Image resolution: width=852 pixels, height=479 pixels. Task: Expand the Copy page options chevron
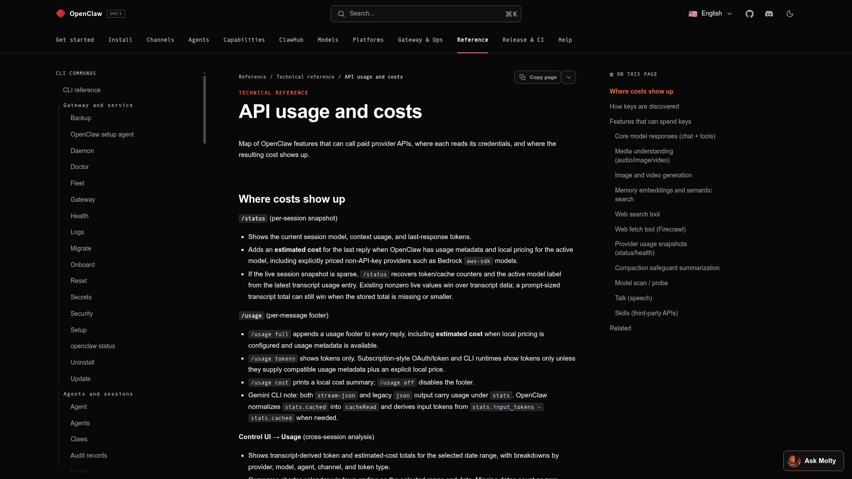tap(568, 77)
